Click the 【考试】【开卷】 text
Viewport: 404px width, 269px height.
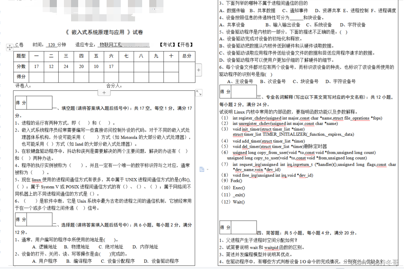click(x=176, y=44)
